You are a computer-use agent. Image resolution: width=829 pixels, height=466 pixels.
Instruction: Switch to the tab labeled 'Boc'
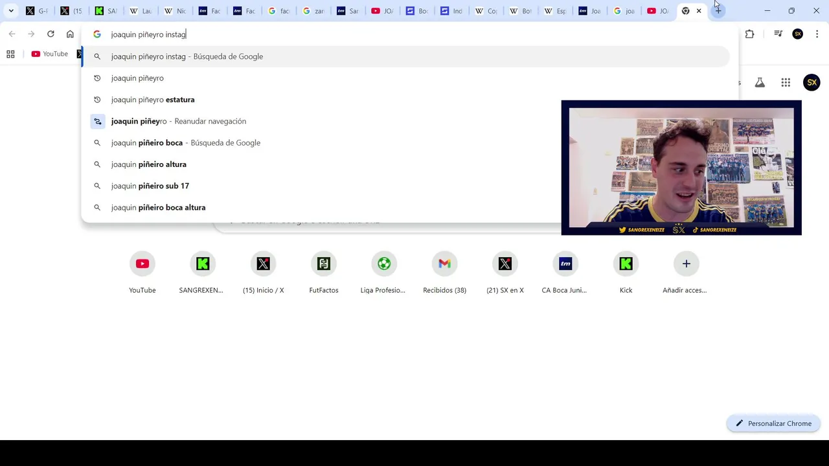pyautogui.click(x=417, y=11)
